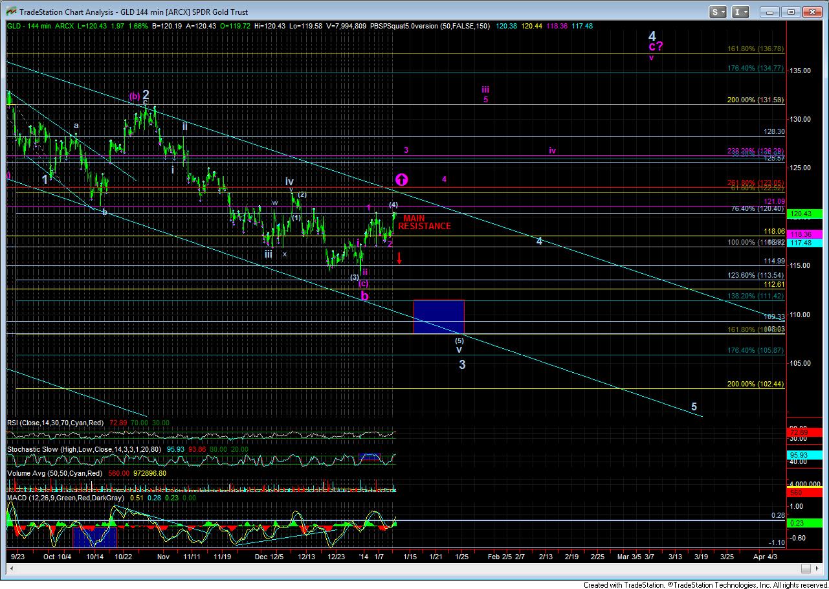829x589 pixels.
Task: Maximize the Chart Analysis window
Action: pos(790,12)
